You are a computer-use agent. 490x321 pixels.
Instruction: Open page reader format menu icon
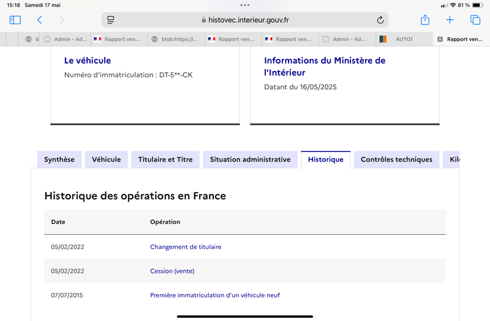click(x=111, y=20)
